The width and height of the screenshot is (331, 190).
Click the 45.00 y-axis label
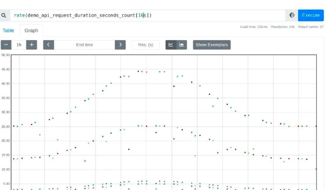6,69
